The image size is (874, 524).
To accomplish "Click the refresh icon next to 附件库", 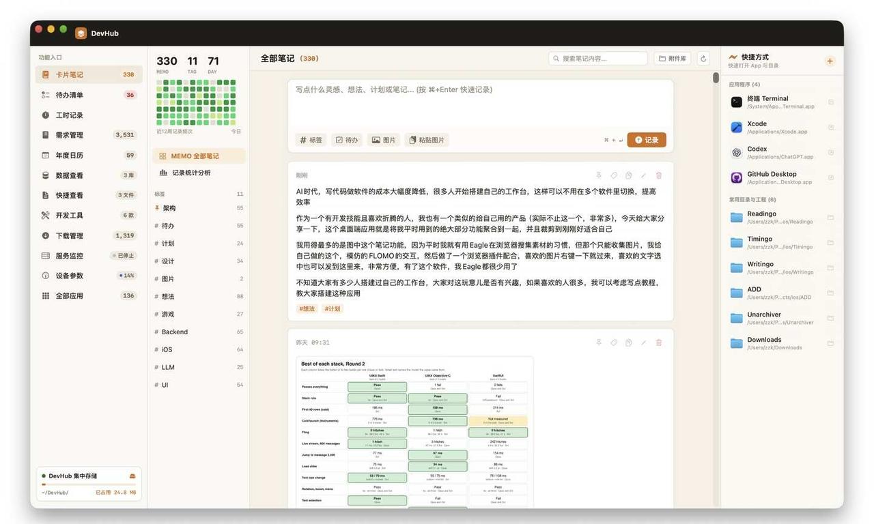I will [703, 59].
